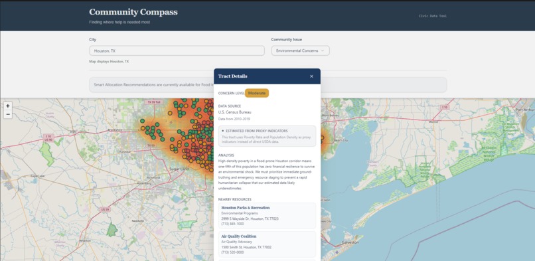Click the Galveston label on map
The image size is (535, 261).
pos(350,242)
